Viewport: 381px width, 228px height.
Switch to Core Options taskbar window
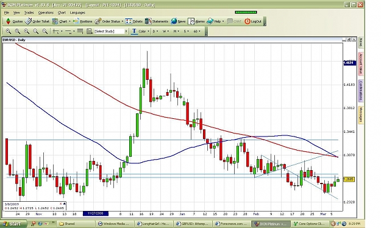click(310, 224)
